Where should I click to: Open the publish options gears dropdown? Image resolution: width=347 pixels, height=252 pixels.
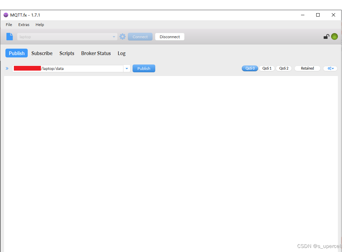point(330,69)
